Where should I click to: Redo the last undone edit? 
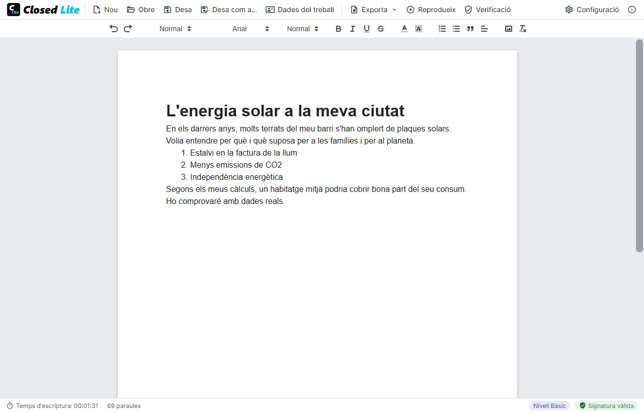128,29
